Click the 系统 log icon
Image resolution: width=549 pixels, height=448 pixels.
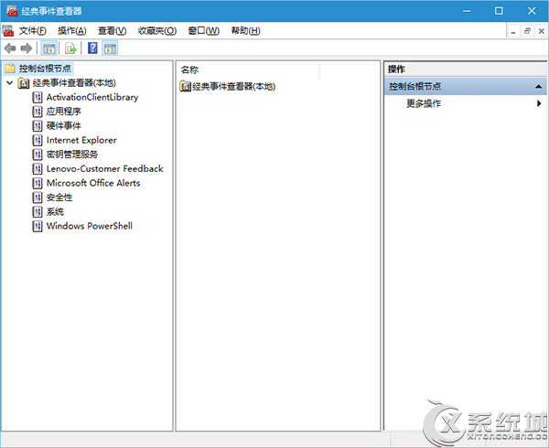click(x=38, y=211)
